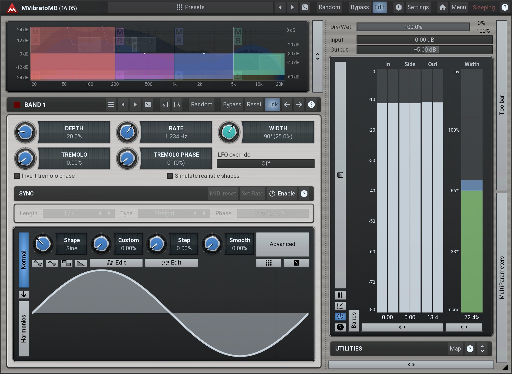The height and width of the screenshot is (374, 512).
Task: Toggle meters power button
Action: pyautogui.click(x=340, y=316)
